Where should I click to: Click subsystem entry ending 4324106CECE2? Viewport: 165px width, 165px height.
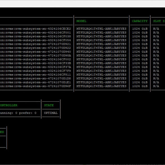tap(35, 29)
